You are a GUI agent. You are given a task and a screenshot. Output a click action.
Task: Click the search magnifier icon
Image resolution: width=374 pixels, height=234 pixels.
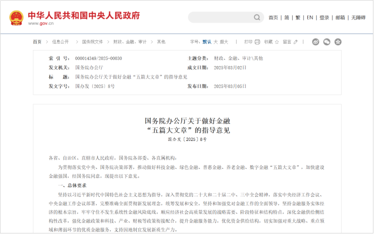click(x=257, y=17)
